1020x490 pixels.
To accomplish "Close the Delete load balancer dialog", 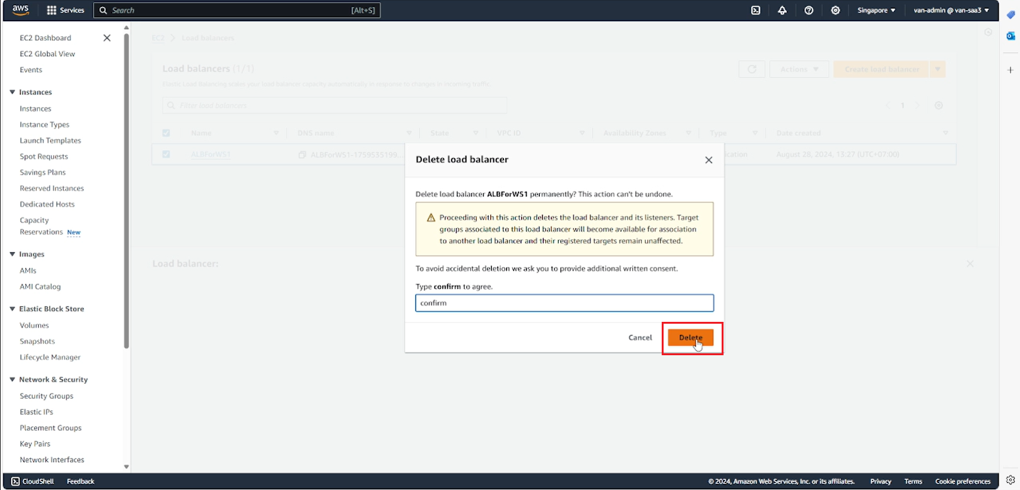I will pyautogui.click(x=708, y=160).
